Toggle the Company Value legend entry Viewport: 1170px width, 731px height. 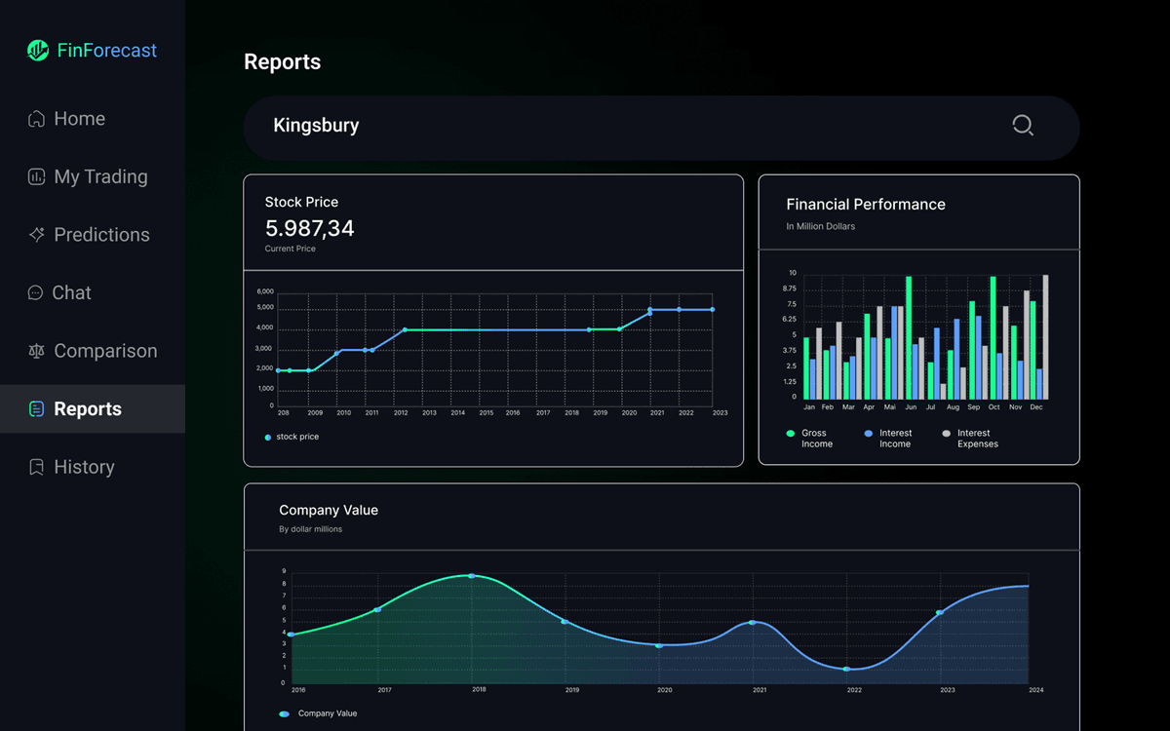coord(319,712)
